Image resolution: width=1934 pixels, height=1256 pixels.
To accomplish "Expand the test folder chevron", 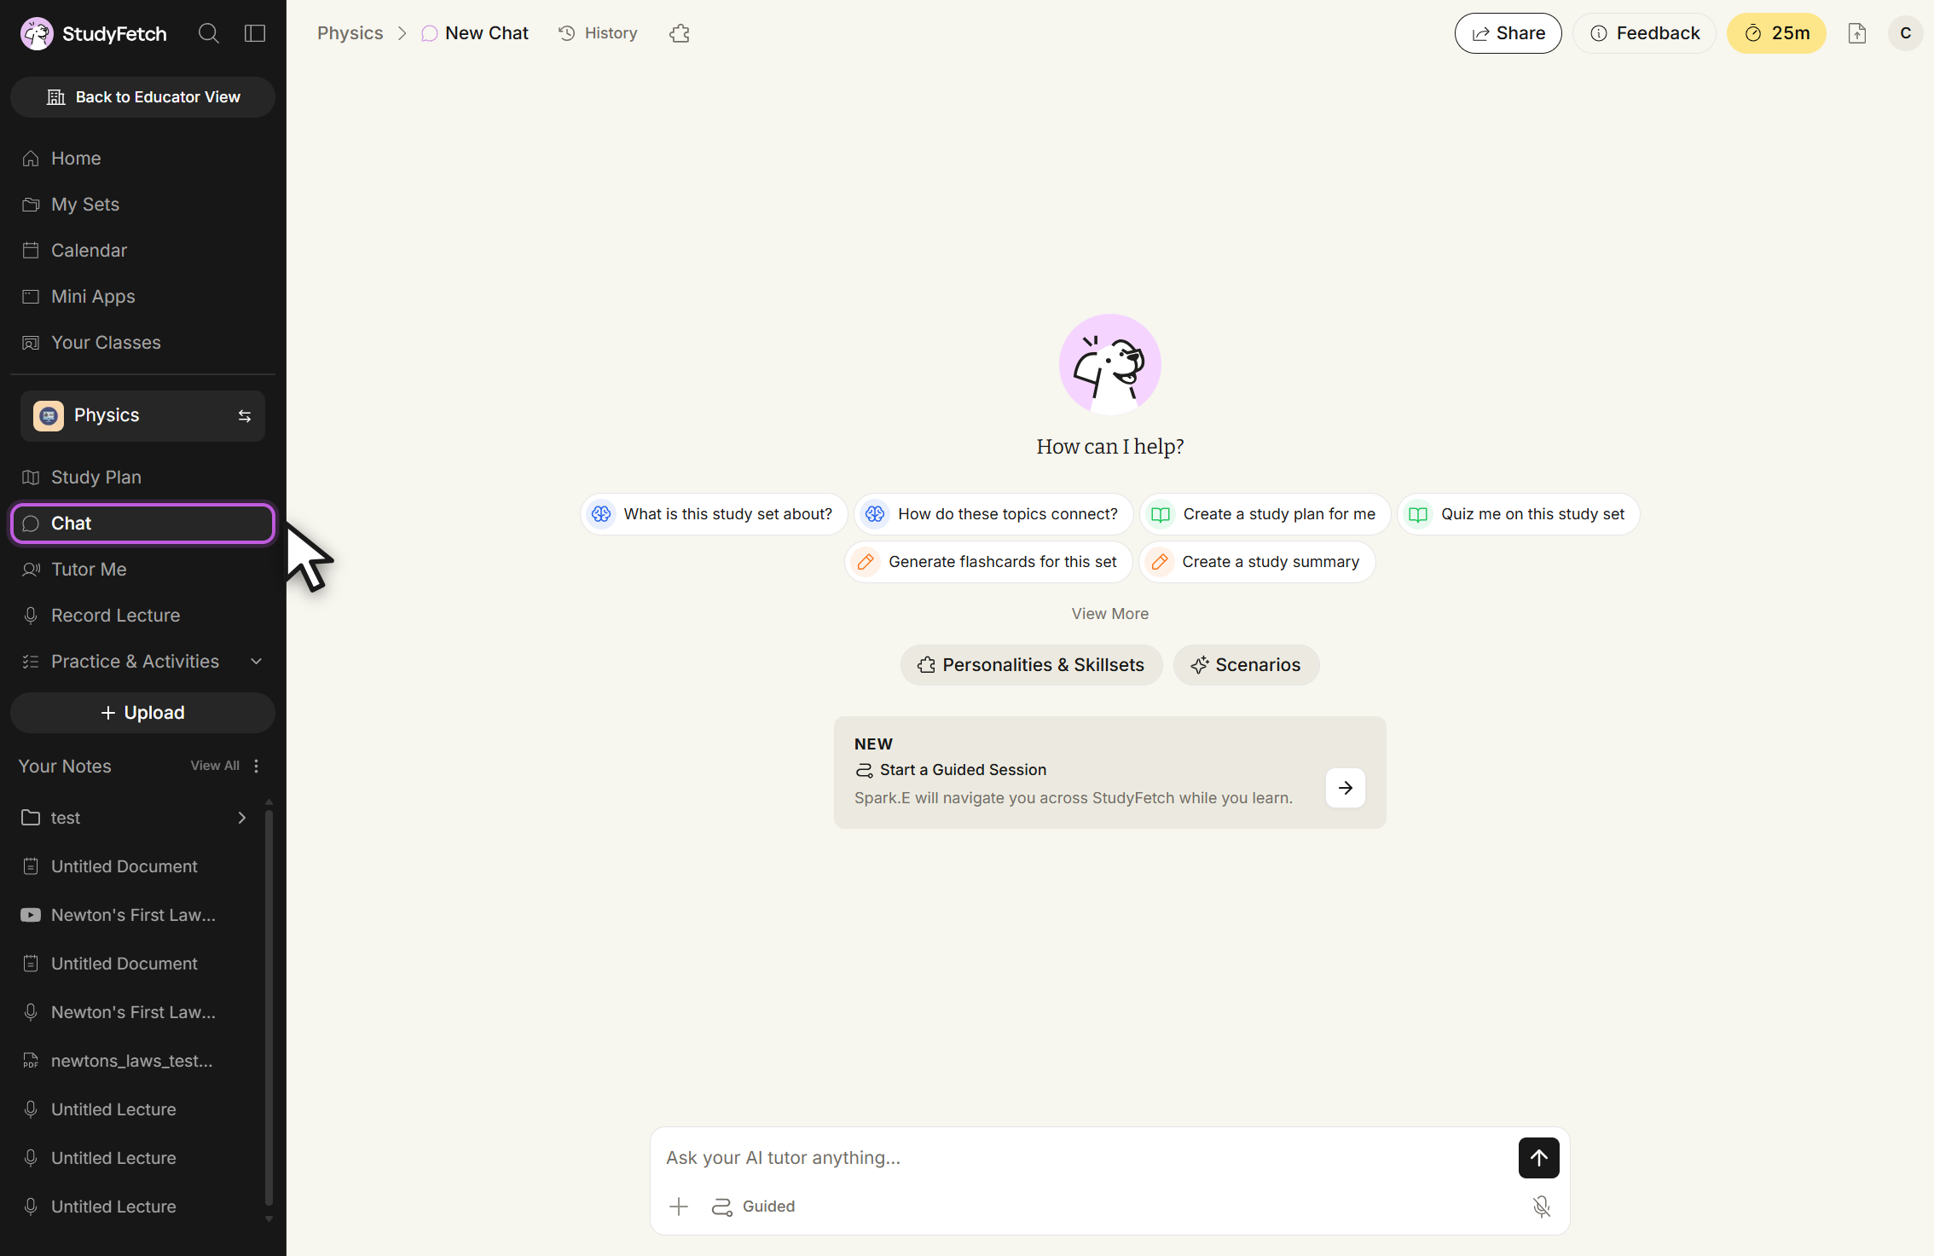I will coord(242,818).
